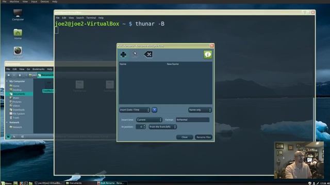Click the files launcher icon in taskbar
This screenshot has width=330, height=185.
[31, 183]
